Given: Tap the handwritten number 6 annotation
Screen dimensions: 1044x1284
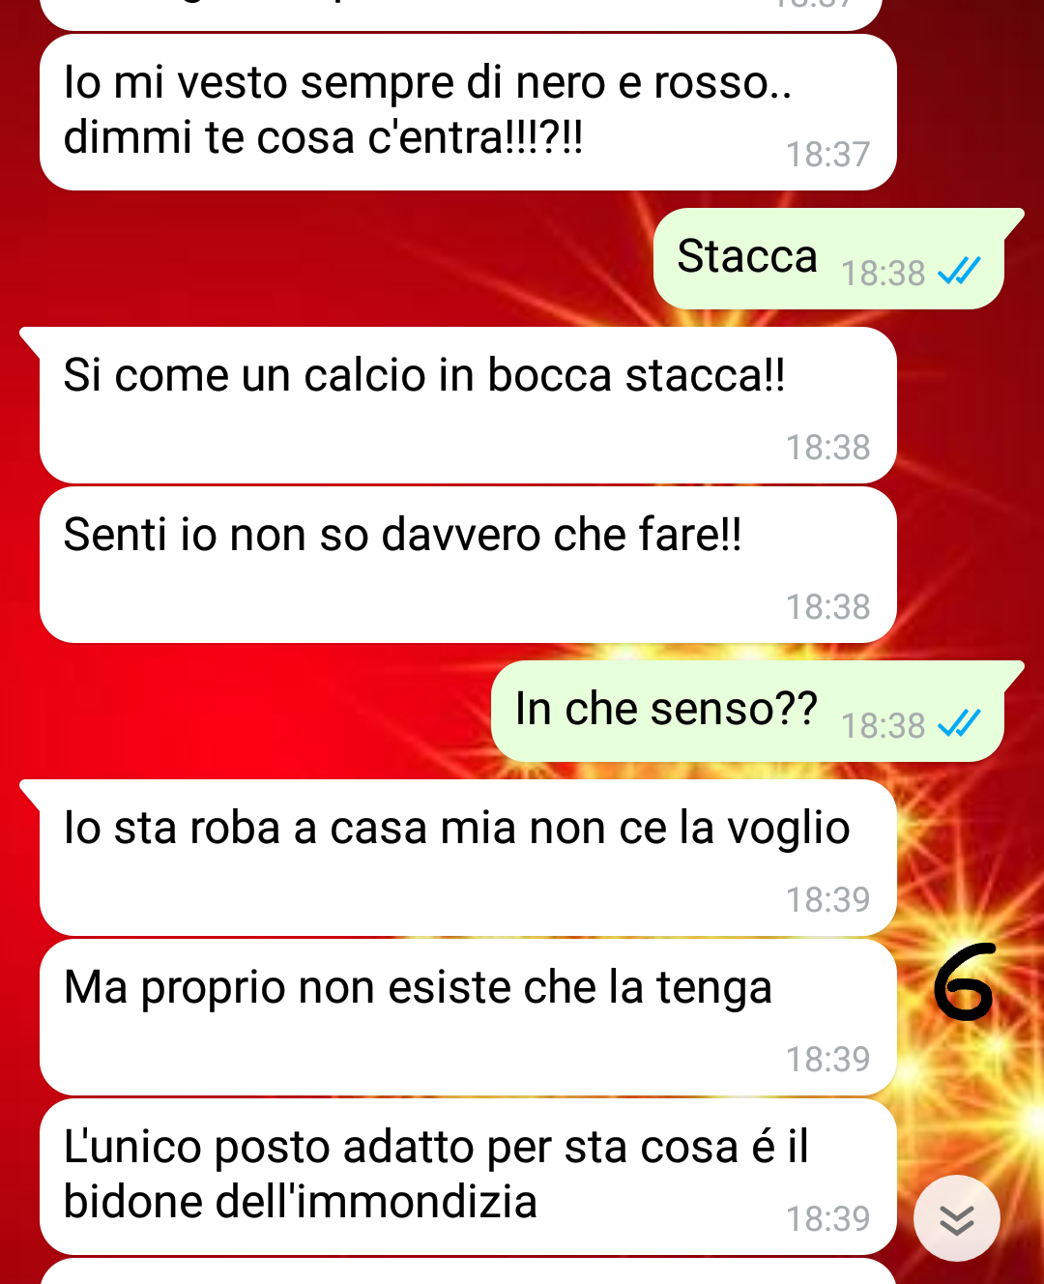Looking at the screenshot, I should tap(964, 982).
